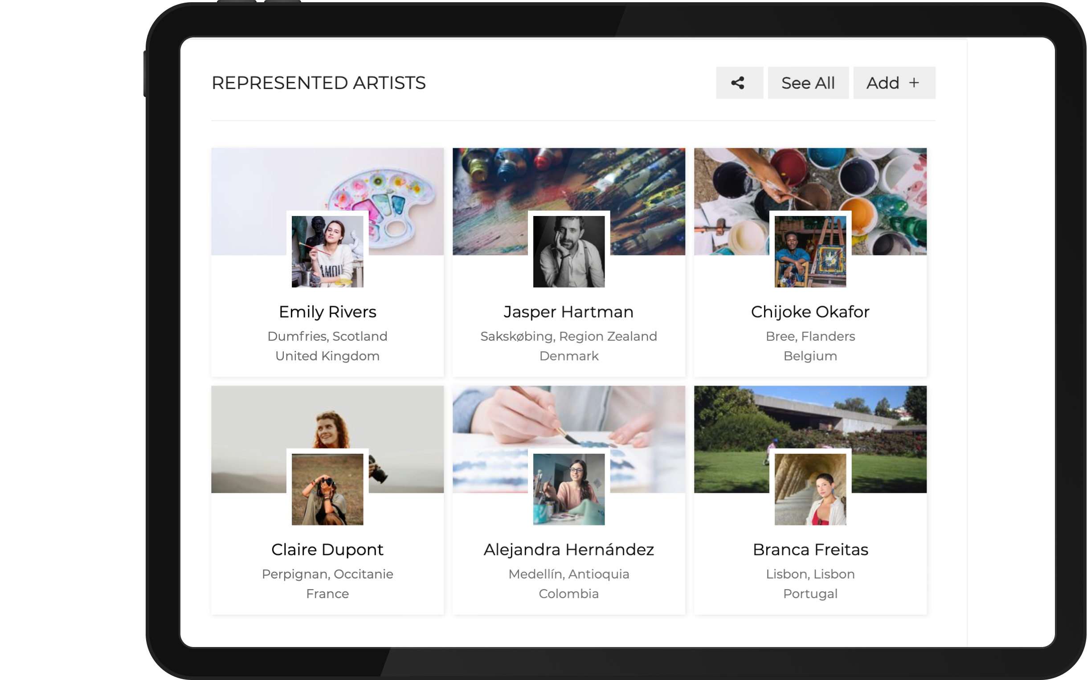The image size is (1087, 680).
Task: Click the "Belgium" country text
Action: (x=810, y=356)
